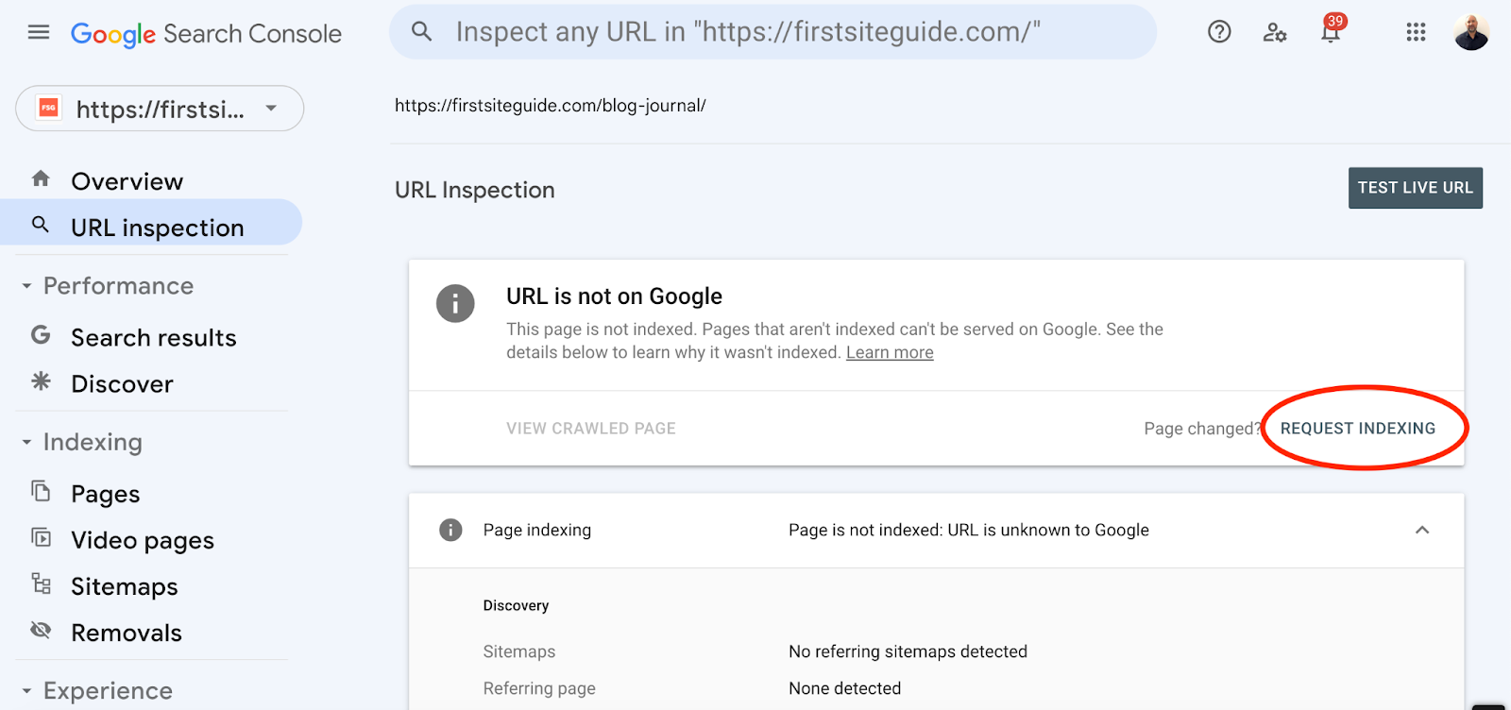Image resolution: width=1511 pixels, height=710 pixels.
Task: Click the TEST LIVE URL button
Action: coord(1415,188)
